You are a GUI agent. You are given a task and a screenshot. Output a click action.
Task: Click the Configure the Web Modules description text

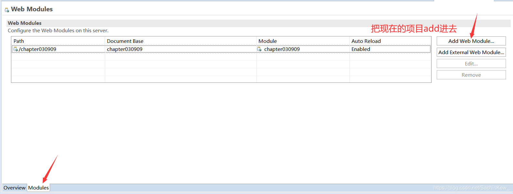point(58,31)
